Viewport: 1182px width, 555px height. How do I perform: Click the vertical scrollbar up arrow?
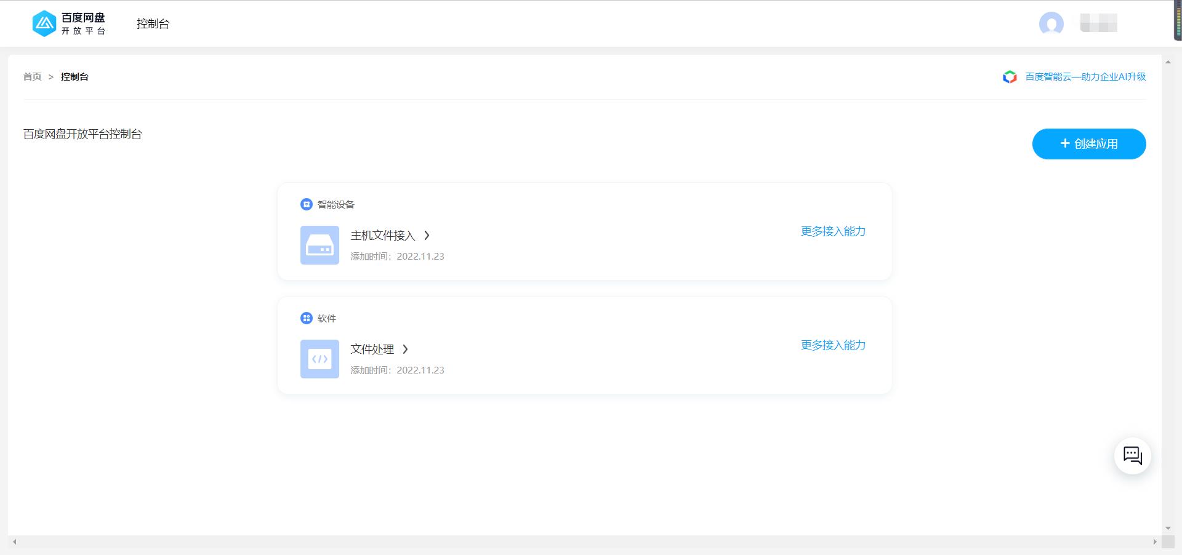pyautogui.click(x=1168, y=62)
